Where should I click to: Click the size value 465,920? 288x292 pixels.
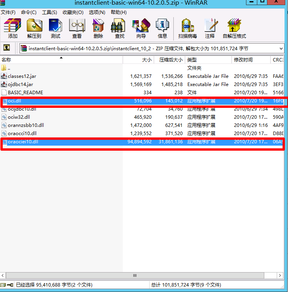143,117
